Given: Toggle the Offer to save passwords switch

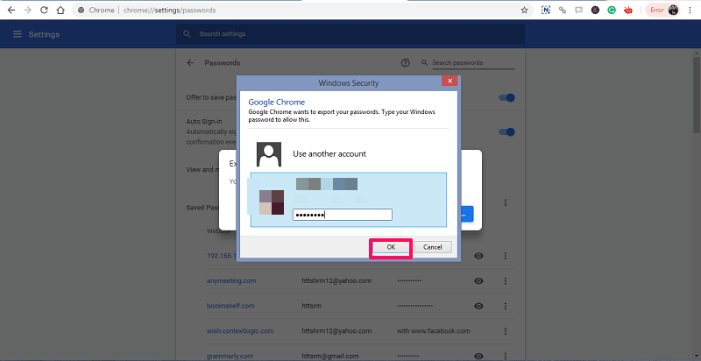Looking at the screenshot, I should click(507, 97).
